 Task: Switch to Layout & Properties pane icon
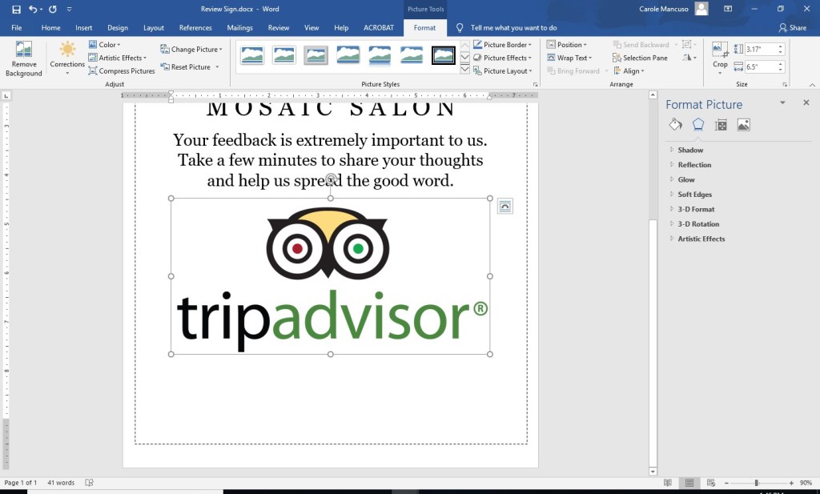pos(721,125)
